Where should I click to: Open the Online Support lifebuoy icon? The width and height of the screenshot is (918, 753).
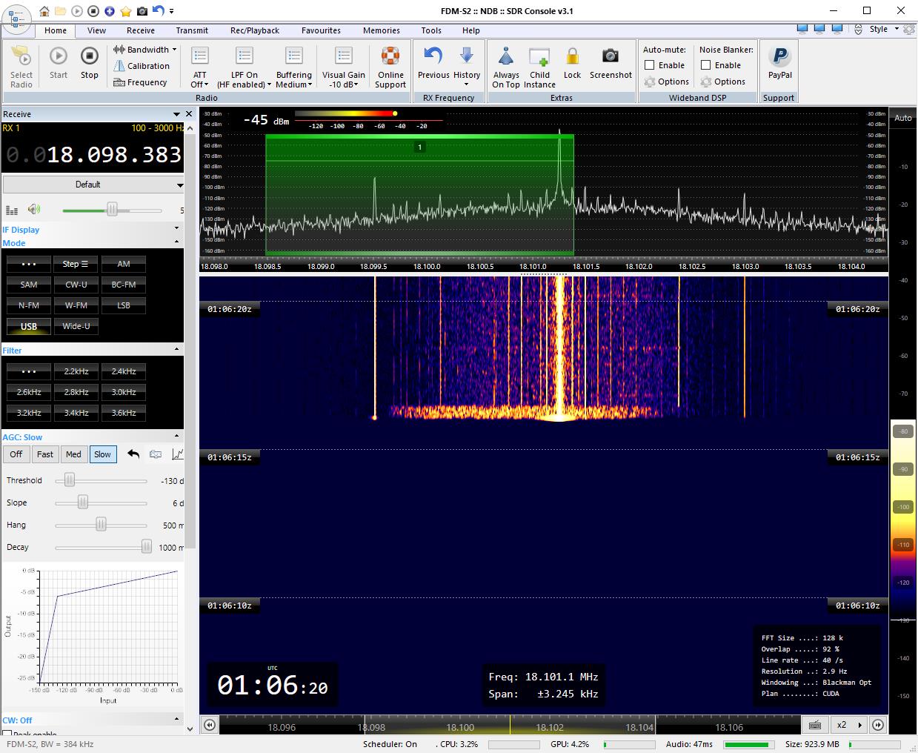click(x=390, y=57)
